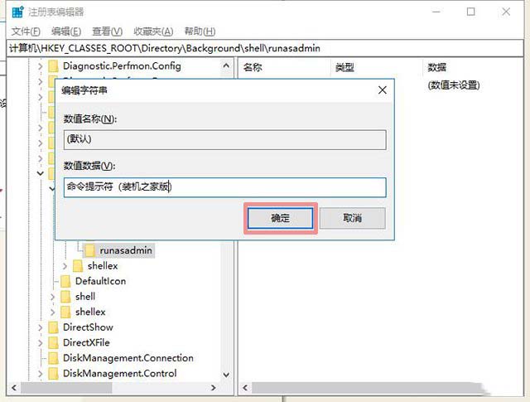Select the DirectXFile key

pos(86,343)
